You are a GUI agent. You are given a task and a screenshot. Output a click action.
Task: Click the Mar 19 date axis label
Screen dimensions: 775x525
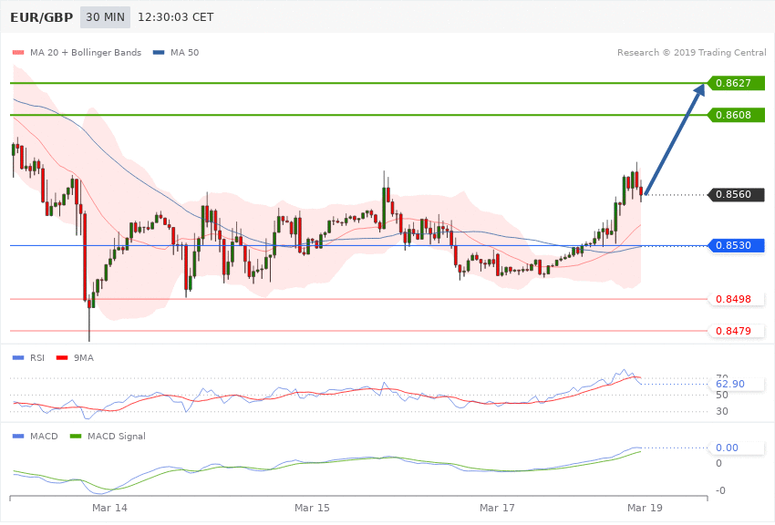pyautogui.click(x=645, y=508)
